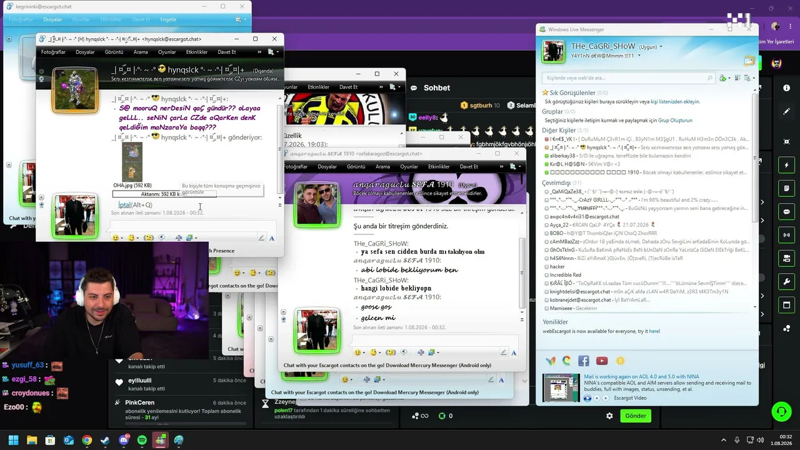Open Fotoğraflar menu in hynqslck chat
The height and width of the screenshot is (450, 800).
pos(53,52)
